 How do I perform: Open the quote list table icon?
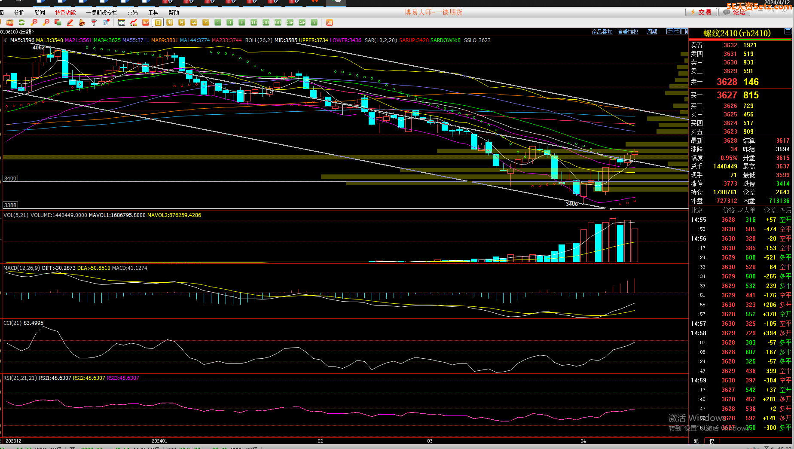122,22
